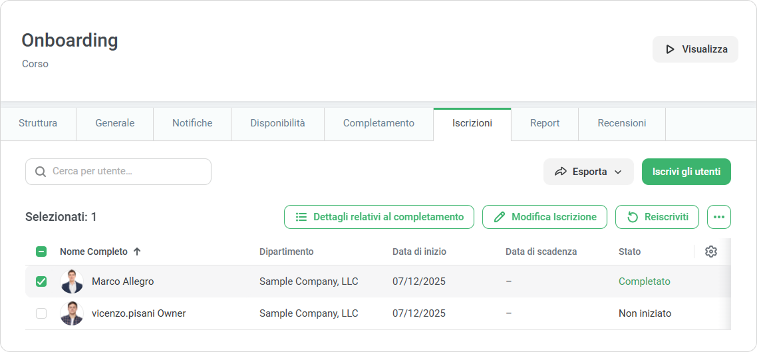The width and height of the screenshot is (757, 352).
Task: Open the three-dots more actions menu
Action: pyautogui.click(x=718, y=217)
